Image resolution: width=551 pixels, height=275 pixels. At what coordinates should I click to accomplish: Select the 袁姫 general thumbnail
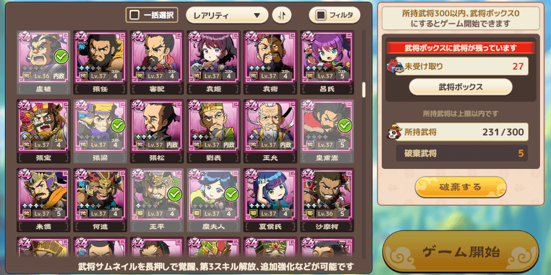coord(214,63)
